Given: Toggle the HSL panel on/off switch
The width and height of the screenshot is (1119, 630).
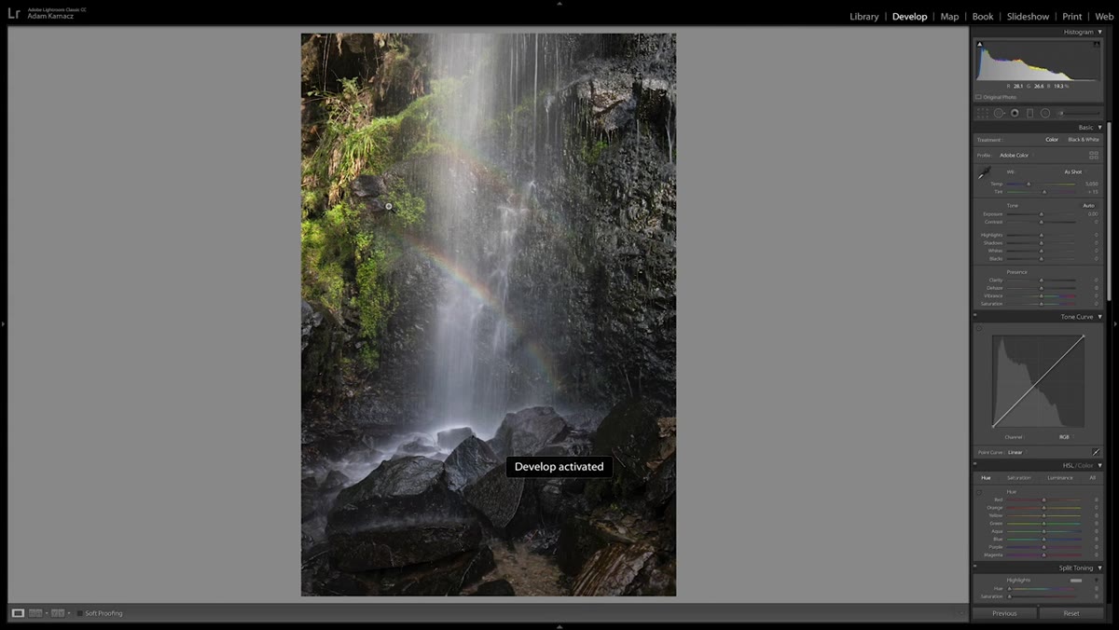Looking at the screenshot, I should tap(975, 465).
